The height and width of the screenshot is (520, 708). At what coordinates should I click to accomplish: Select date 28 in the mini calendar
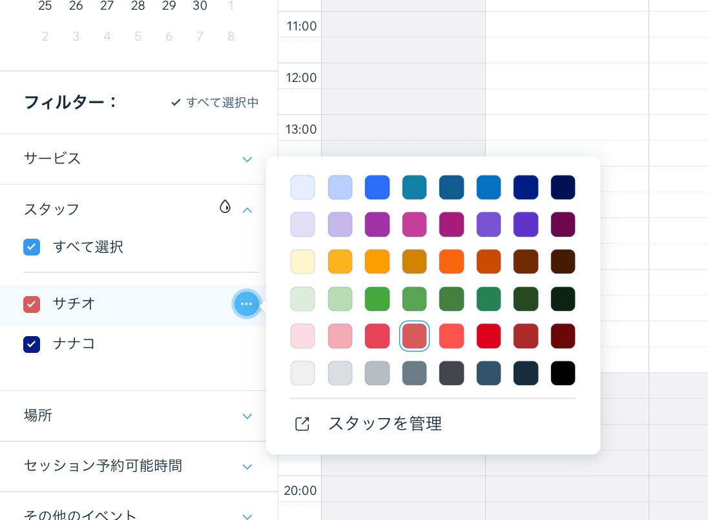138,6
